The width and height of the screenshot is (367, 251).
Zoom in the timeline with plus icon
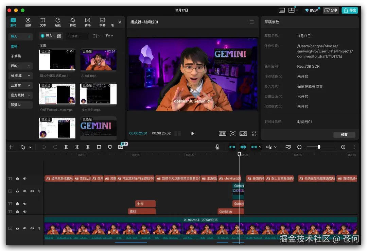pyautogui.click(x=343, y=147)
